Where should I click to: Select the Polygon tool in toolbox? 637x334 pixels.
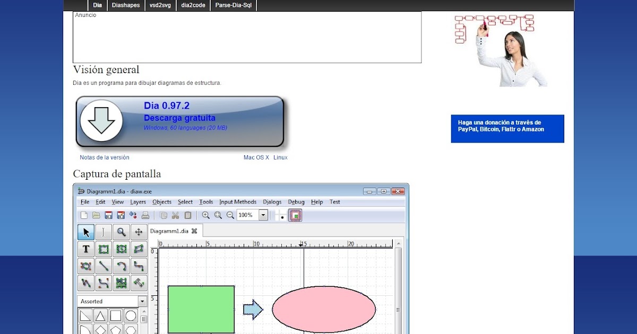pyautogui.click(x=139, y=249)
